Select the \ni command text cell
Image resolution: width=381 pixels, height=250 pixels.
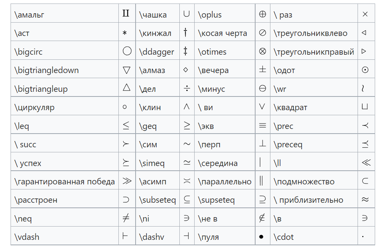(x=144, y=219)
